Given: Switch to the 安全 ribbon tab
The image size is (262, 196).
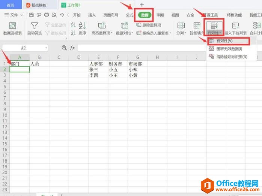Looking at the screenshot, I should 190,15.
